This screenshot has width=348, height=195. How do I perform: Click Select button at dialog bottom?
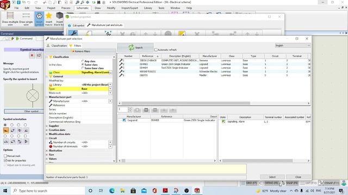coord(272,177)
